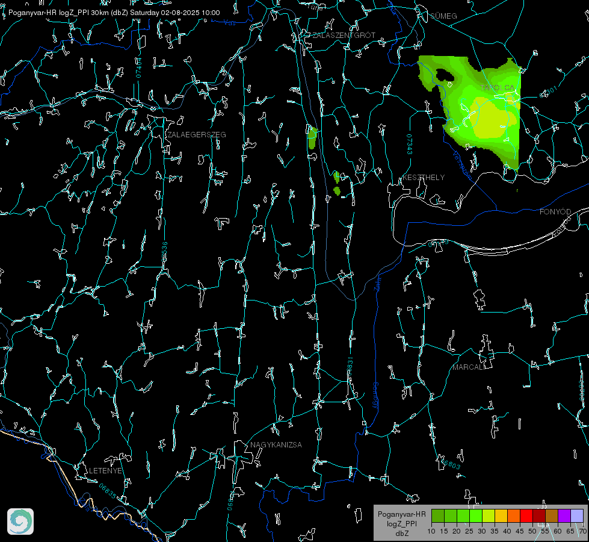This screenshot has width=589, height=542.
Task: Click the MARCALI city label
Action: click(x=469, y=367)
